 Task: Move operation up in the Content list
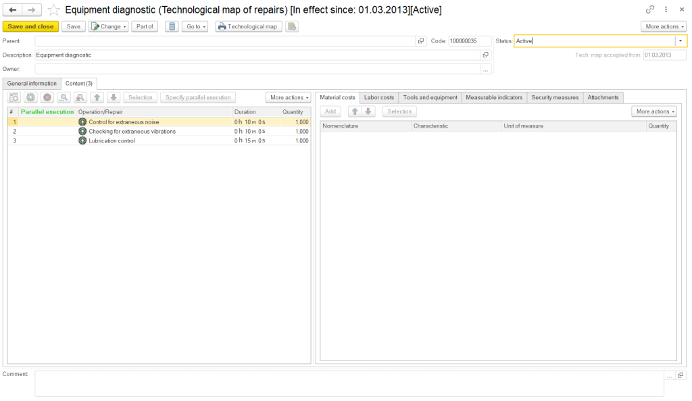(x=97, y=98)
